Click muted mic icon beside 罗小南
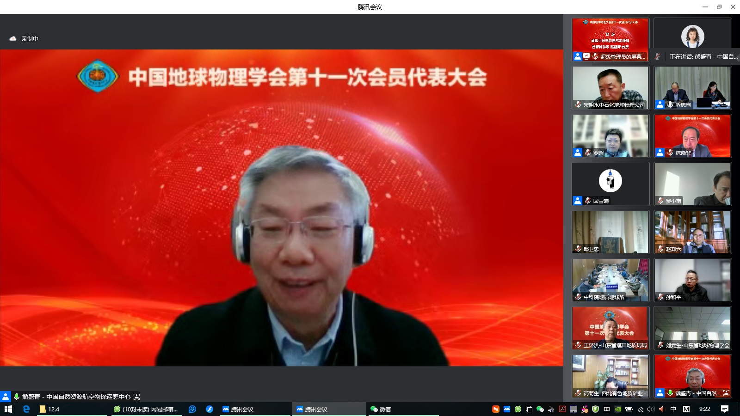 pyautogui.click(x=660, y=201)
